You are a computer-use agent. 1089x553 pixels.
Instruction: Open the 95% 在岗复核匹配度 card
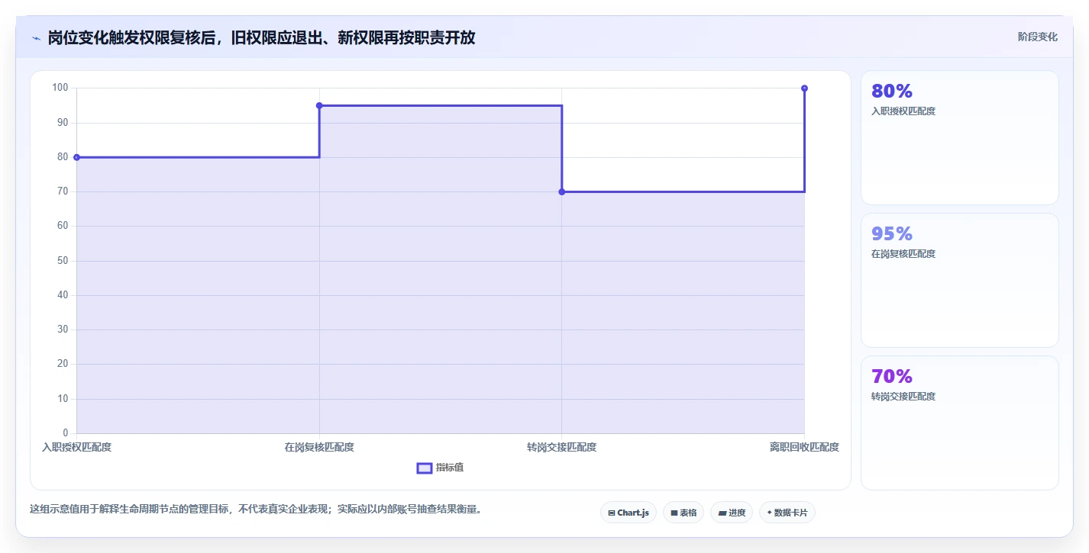click(x=960, y=281)
